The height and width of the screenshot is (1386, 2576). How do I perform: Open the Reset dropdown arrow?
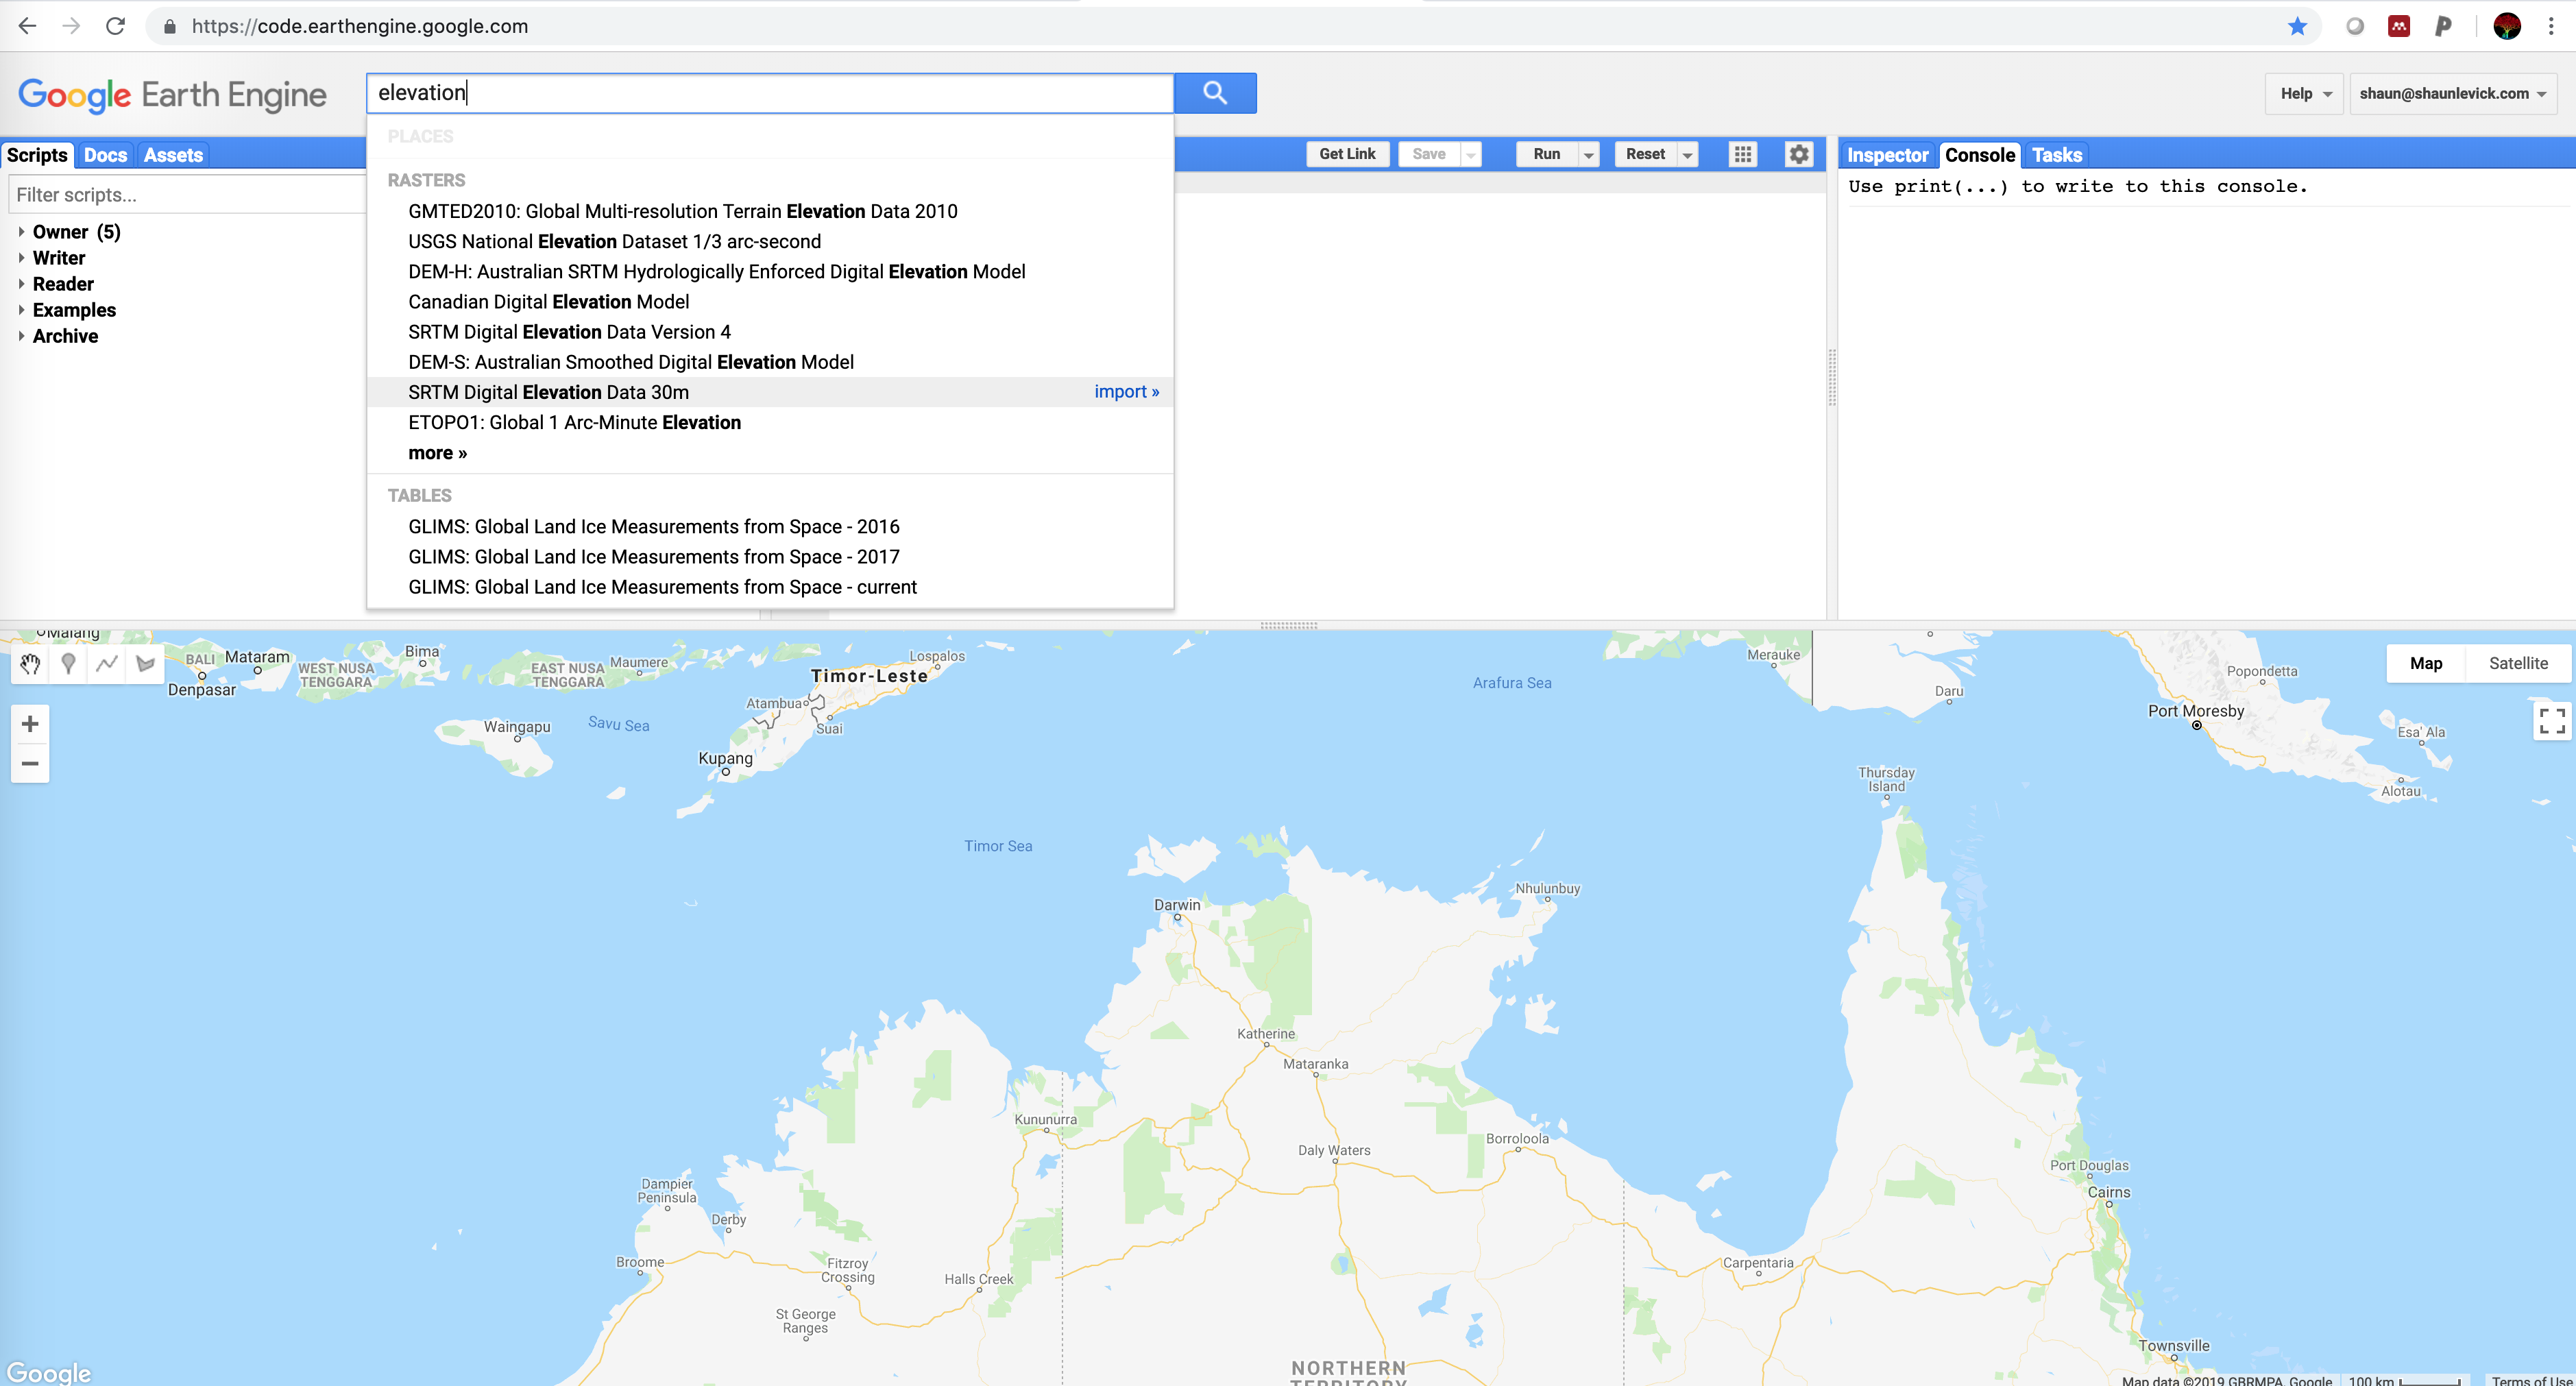[x=1687, y=154]
